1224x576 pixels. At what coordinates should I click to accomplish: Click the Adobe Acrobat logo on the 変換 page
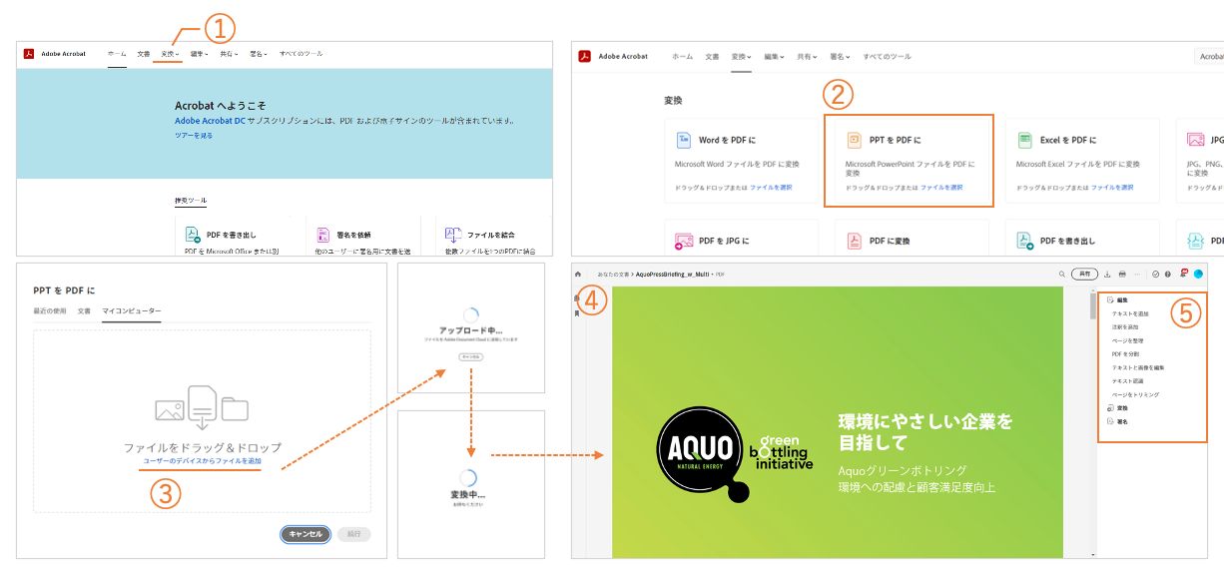585,56
